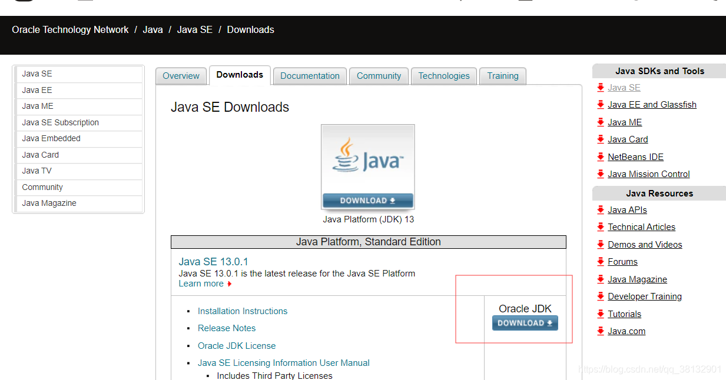The image size is (726, 380).
Task: Click Java Platform, Standard Edition header
Action: click(x=369, y=242)
